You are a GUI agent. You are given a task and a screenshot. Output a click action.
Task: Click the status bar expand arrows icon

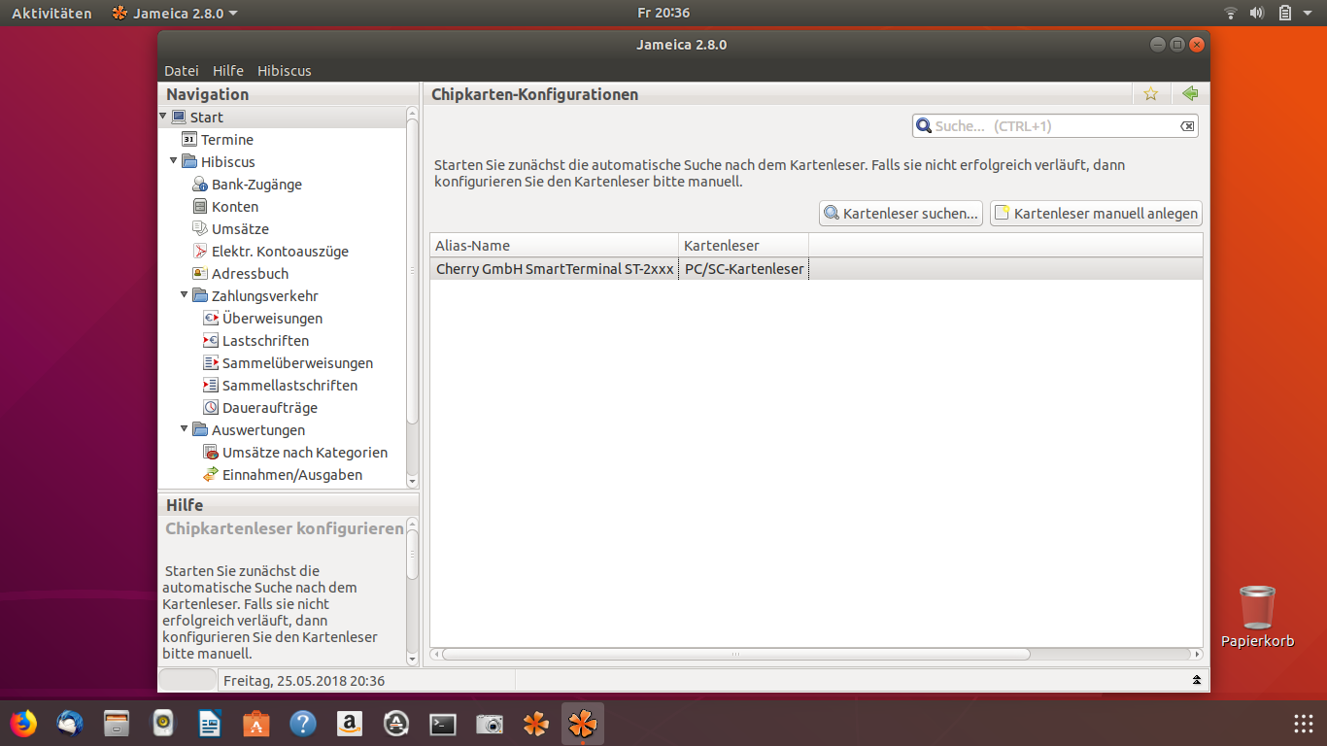(x=1197, y=680)
